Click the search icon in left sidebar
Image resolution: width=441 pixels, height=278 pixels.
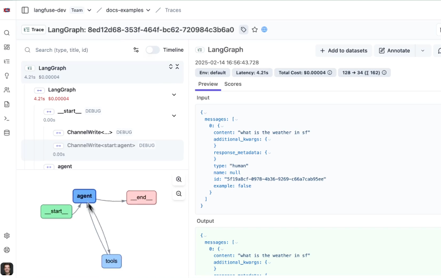7,33
